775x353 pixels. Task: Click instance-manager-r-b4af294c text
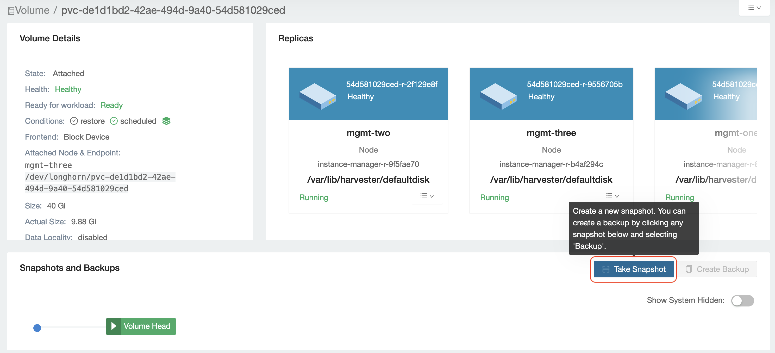tap(551, 164)
